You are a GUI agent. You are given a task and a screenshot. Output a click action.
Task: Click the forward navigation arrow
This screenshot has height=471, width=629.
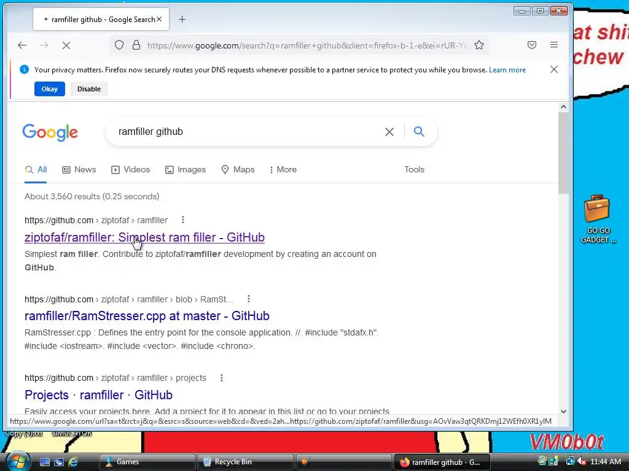[44, 45]
